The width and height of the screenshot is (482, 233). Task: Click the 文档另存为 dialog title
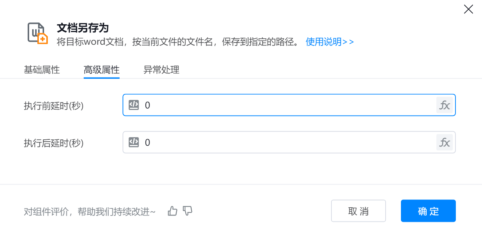pos(83,28)
